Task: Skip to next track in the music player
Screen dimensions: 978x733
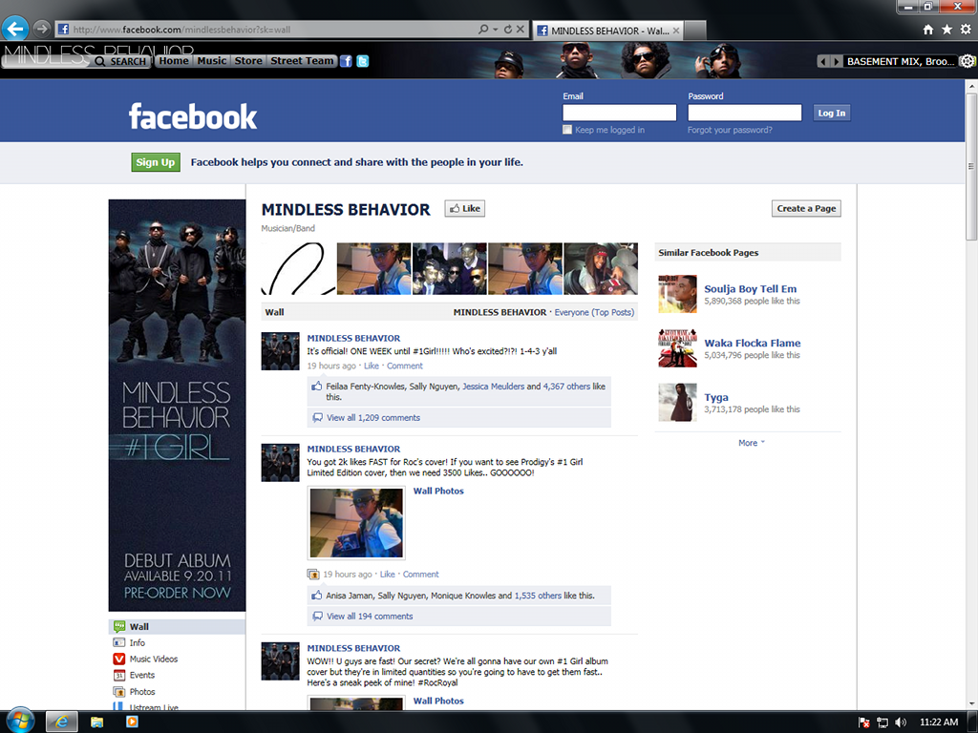Action: 835,60
